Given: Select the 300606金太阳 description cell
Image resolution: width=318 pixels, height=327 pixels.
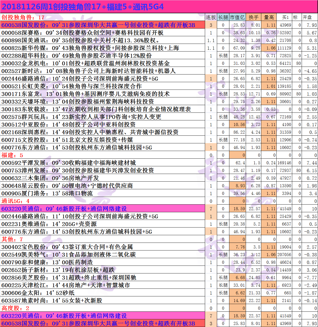Looking at the screenshot, I should [x=103, y=293].
